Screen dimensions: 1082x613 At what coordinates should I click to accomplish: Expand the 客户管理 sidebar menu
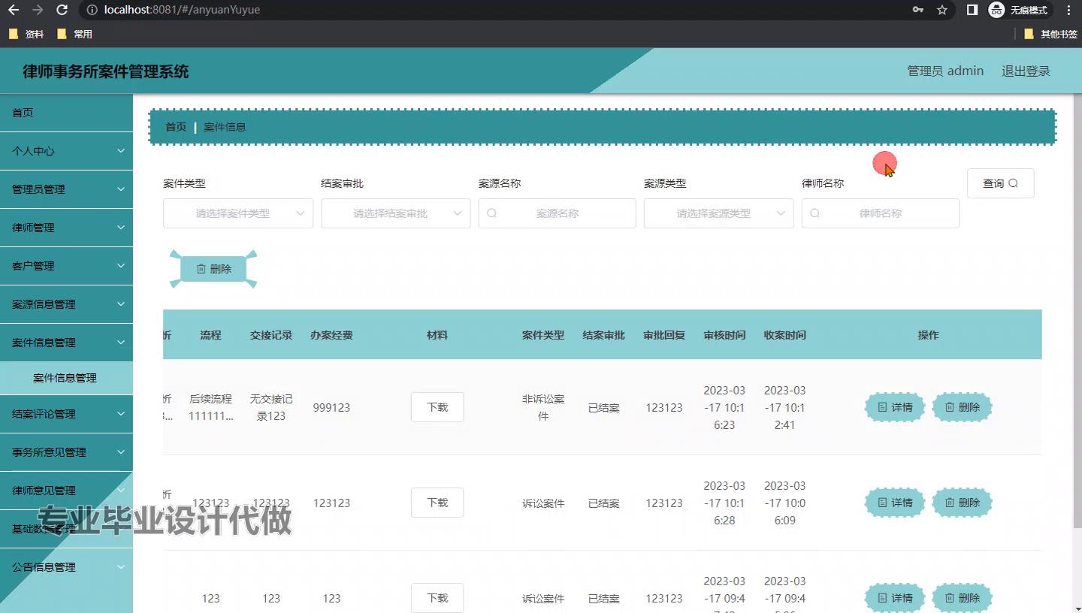point(66,266)
